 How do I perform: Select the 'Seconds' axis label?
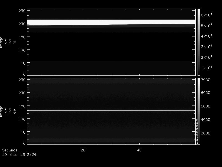[x=10, y=150]
